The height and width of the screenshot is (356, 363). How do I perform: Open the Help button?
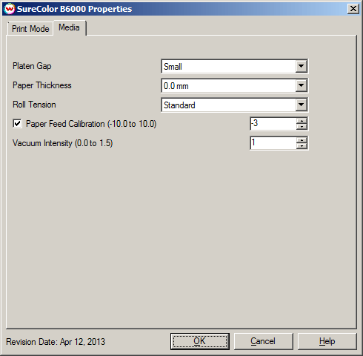click(327, 341)
